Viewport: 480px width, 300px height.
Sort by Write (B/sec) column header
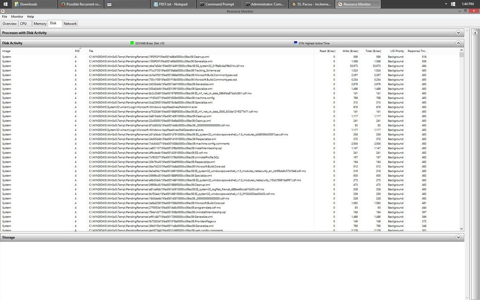pos(348,51)
